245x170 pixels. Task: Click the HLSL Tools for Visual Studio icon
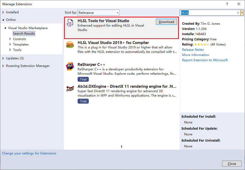click(70, 23)
